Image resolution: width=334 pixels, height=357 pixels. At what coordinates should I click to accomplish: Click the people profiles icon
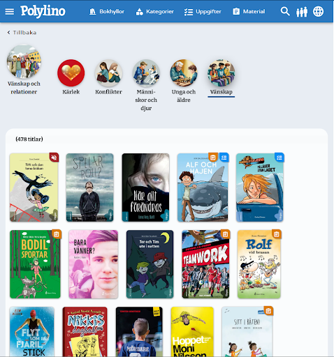pos(302,11)
